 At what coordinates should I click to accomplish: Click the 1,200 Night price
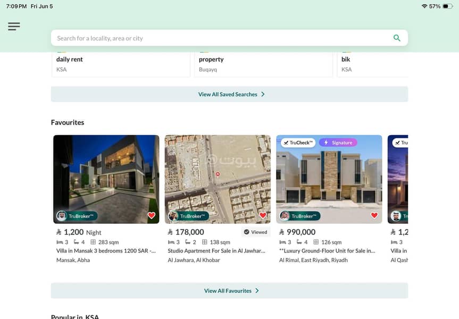[79, 232]
